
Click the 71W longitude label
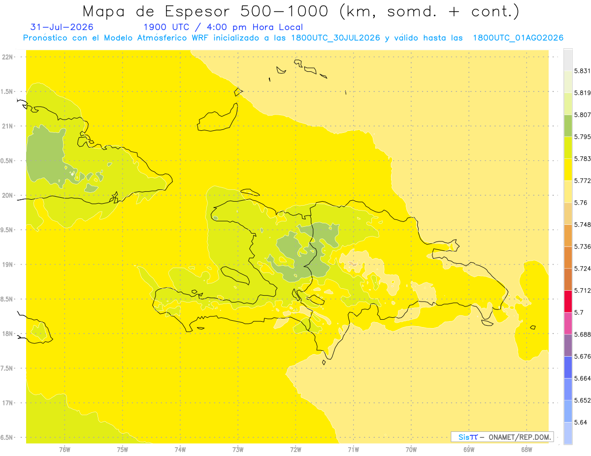click(353, 450)
